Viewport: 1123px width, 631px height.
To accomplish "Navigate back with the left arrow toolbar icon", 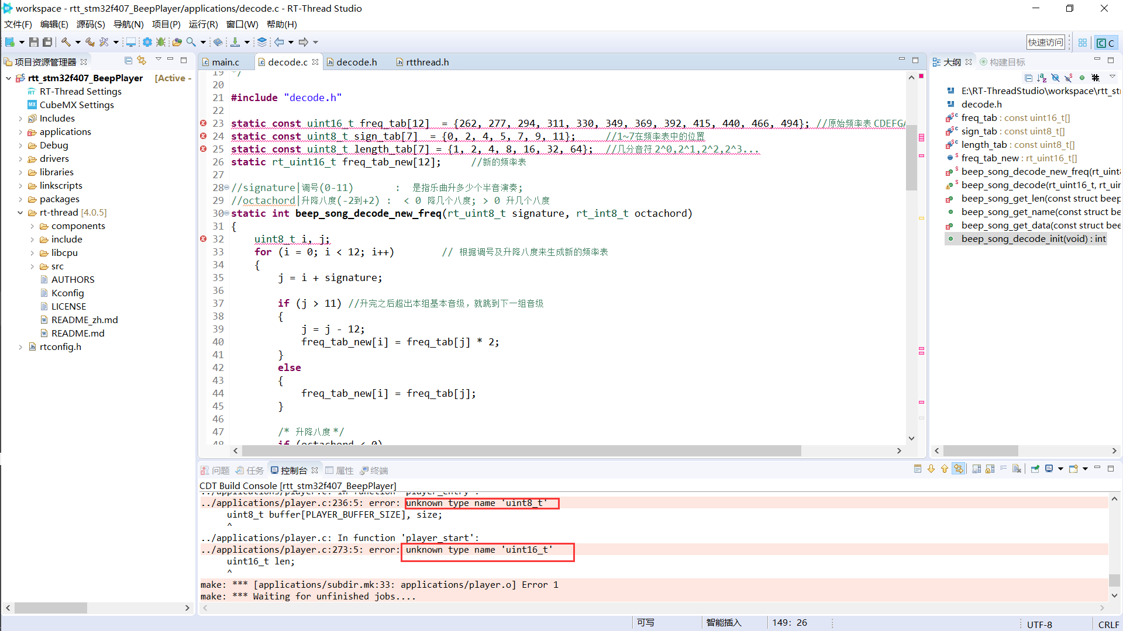I will 278,42.
